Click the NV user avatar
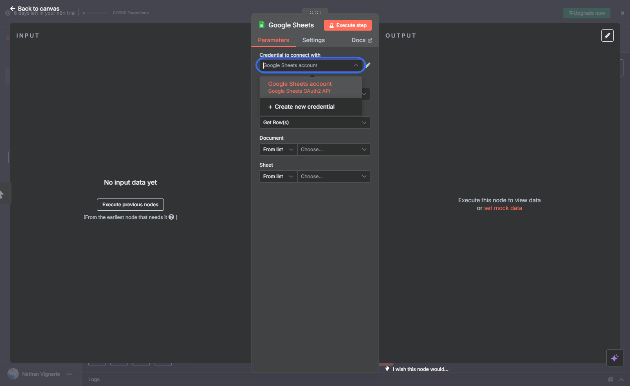The image size is (630, 386). 13,374
